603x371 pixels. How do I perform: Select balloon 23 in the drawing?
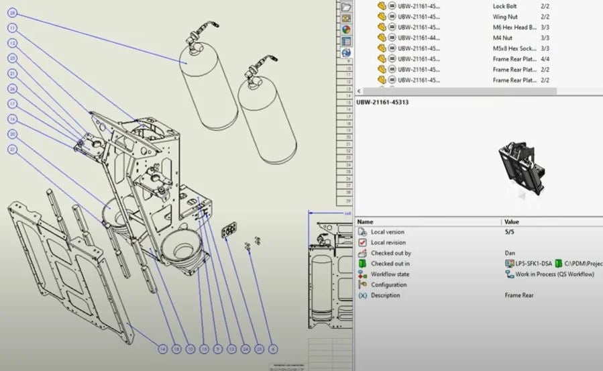pyautogui.click(x=12, y=58)
